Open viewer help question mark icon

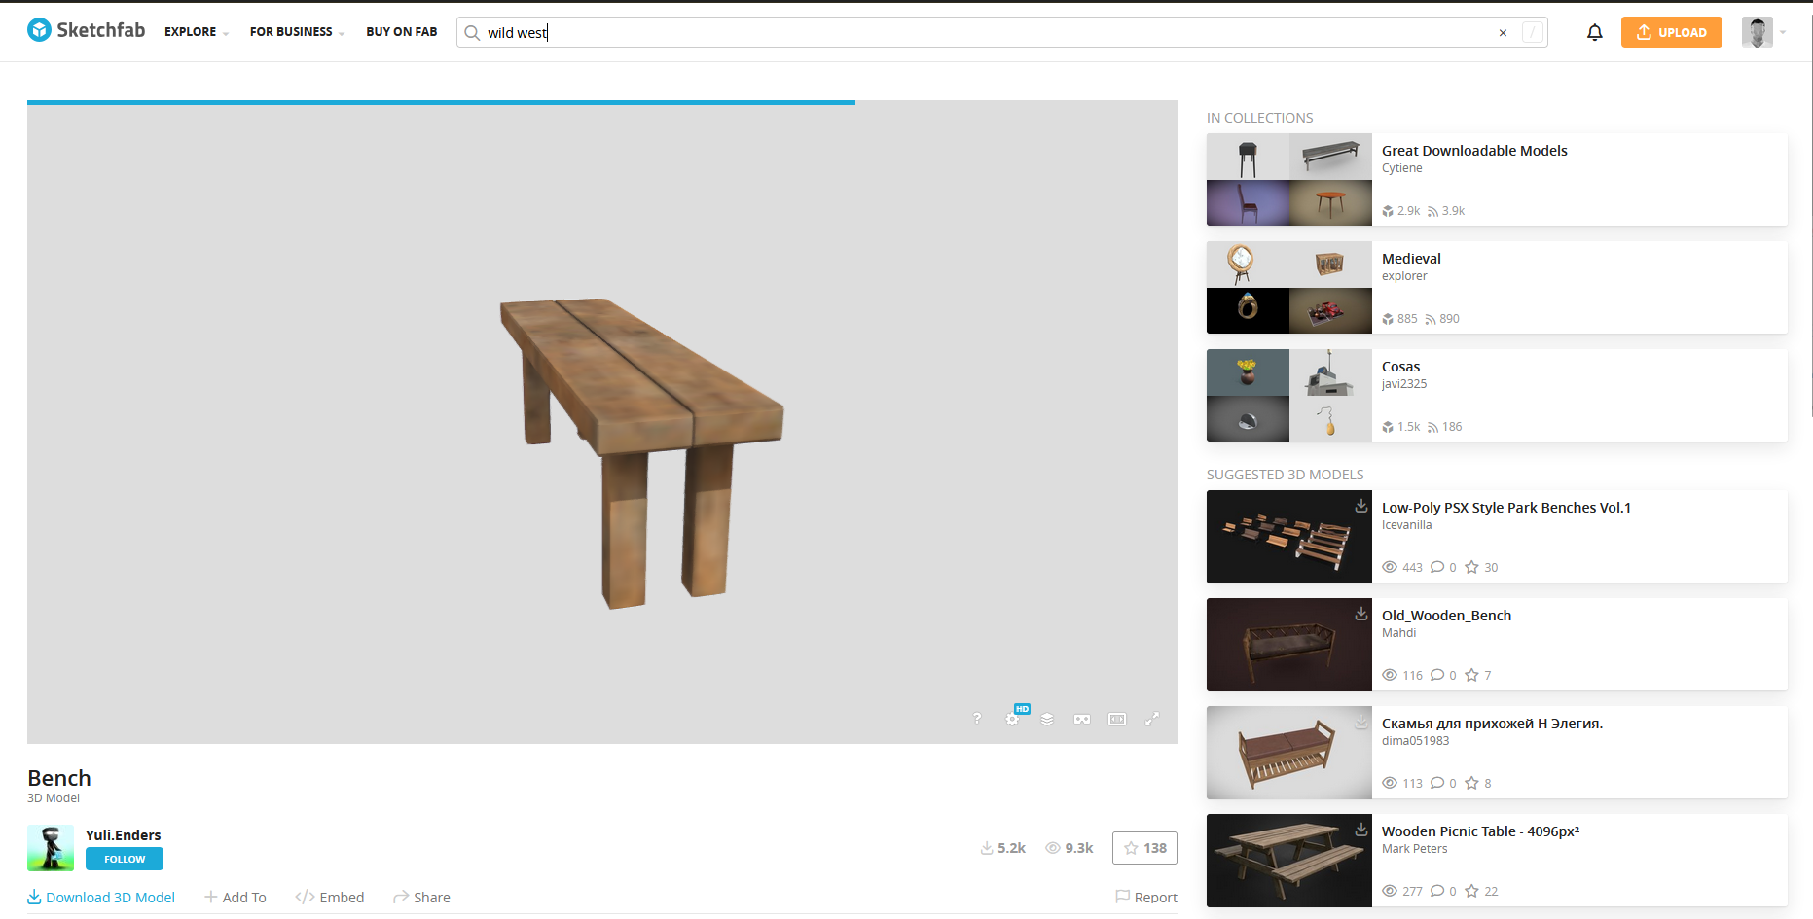[977, 719]
